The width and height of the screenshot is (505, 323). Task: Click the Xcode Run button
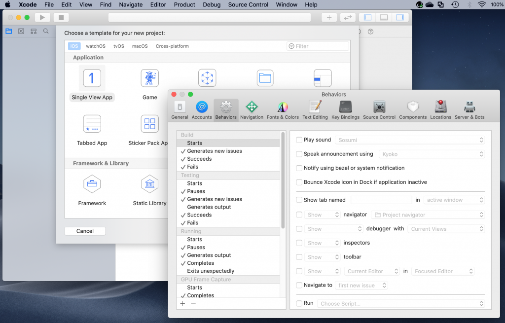pyautogui.click(x=42, y=17)
